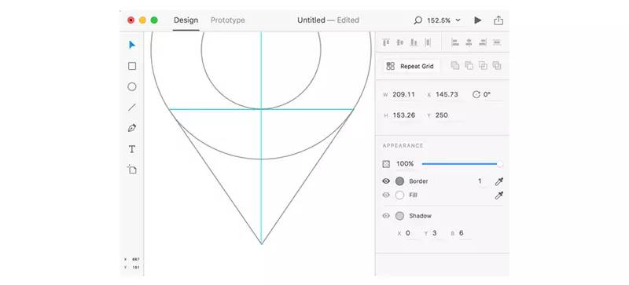This screenshot has width=629, height=285.
Task: Click the Repeat Grid button
Action: 410,66
